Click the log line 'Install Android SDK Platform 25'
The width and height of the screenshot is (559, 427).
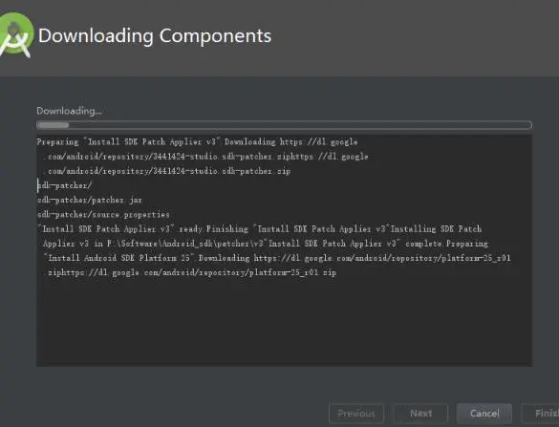point(277,258)
